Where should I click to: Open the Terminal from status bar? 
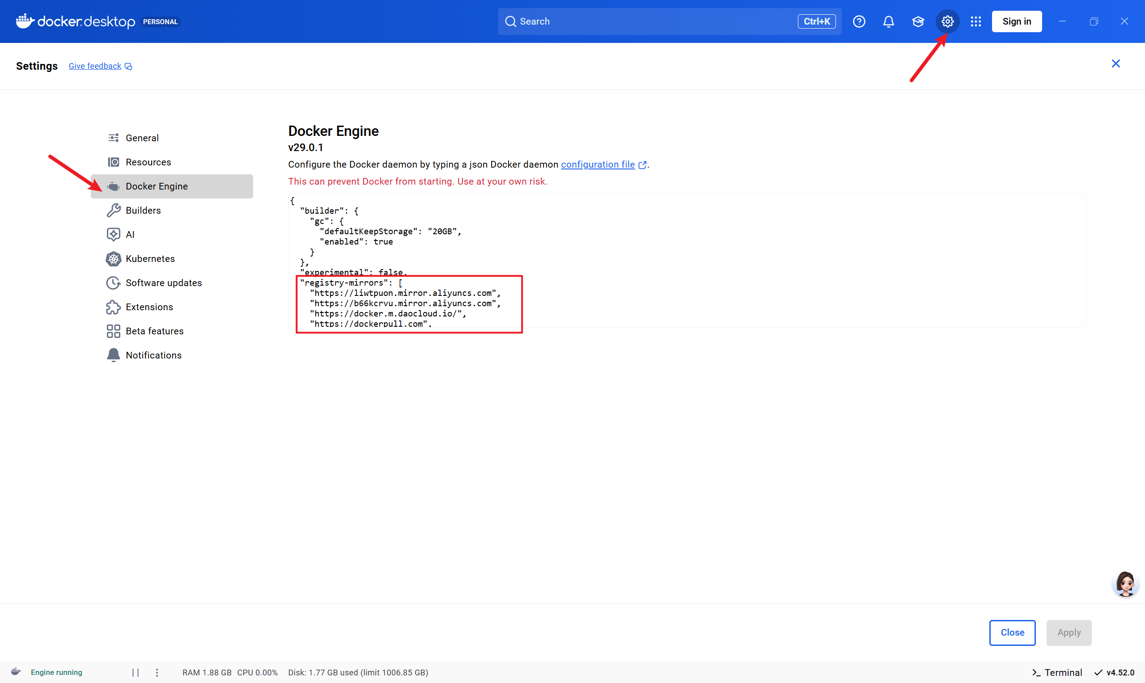(1057, 672)
